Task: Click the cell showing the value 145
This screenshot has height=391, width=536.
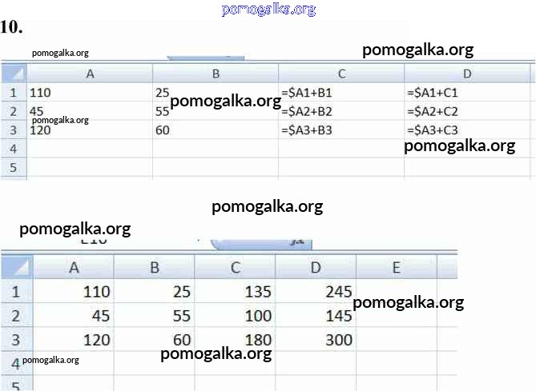Action: point(316,316)
